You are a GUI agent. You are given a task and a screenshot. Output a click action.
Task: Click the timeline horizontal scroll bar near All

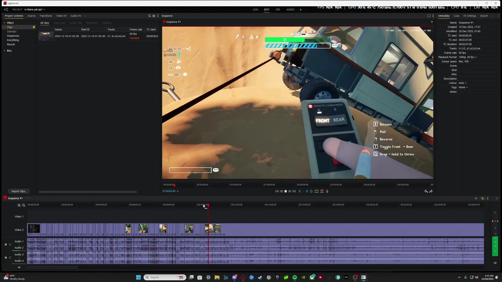pyautogui.click(x=53, y=268)
